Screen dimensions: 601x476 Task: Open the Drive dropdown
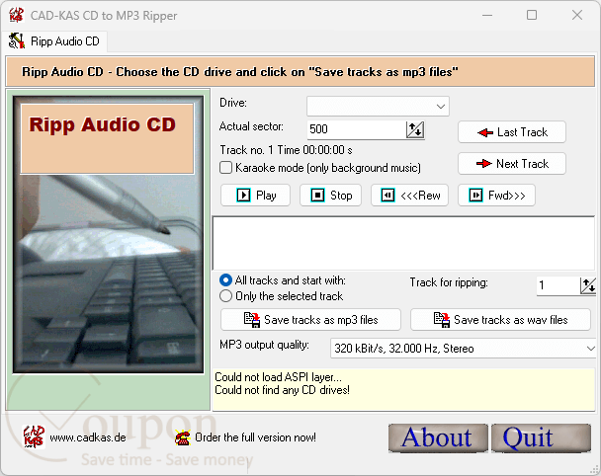coord(378,106)
